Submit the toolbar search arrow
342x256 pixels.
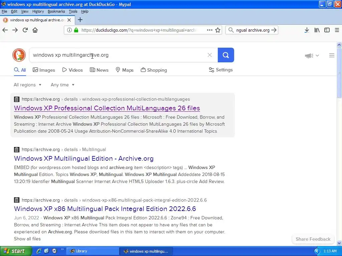click(274, 30)
